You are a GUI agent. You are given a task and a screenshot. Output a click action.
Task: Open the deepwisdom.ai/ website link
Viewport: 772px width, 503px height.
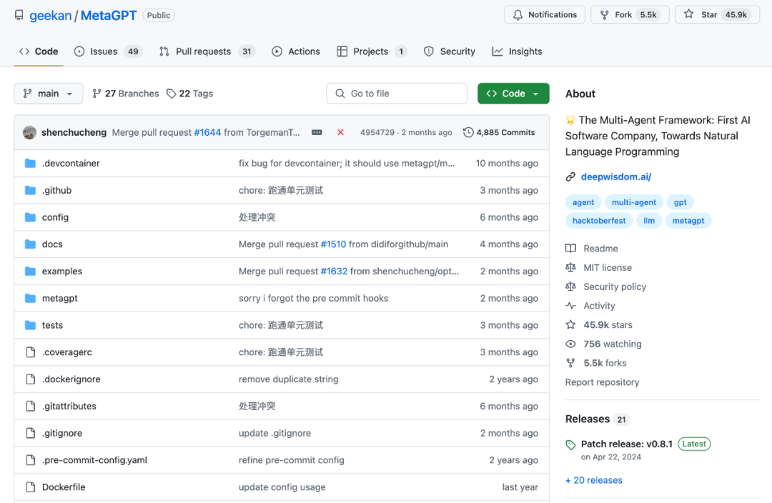coord(616,176)
